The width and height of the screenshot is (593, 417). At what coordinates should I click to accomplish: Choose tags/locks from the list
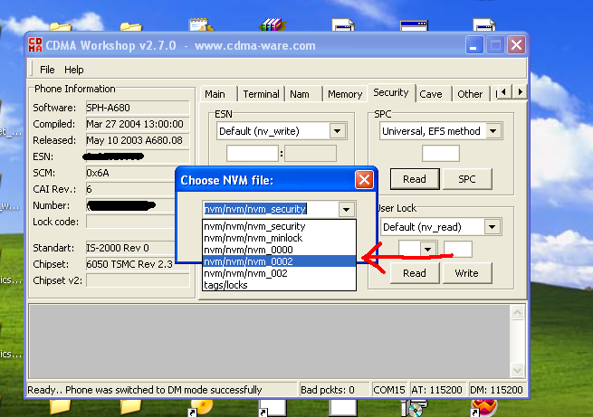[x=279, y=285]
